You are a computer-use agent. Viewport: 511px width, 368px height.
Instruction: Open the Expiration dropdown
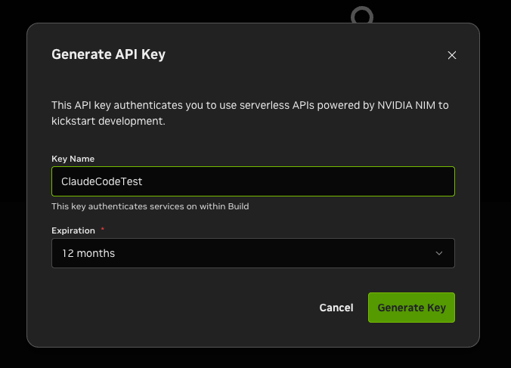[253, 253]
